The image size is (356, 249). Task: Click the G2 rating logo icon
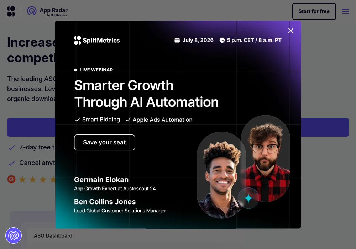[11, 179]
